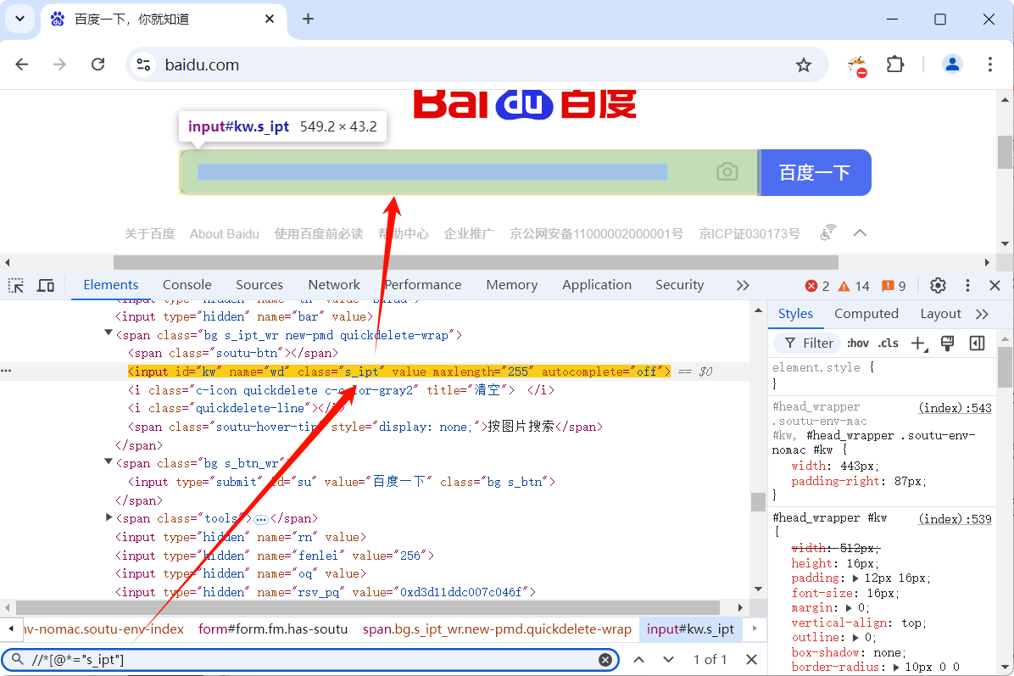Switch to the Console tab
Screen dimensions: 1014x676
point(187,285)
